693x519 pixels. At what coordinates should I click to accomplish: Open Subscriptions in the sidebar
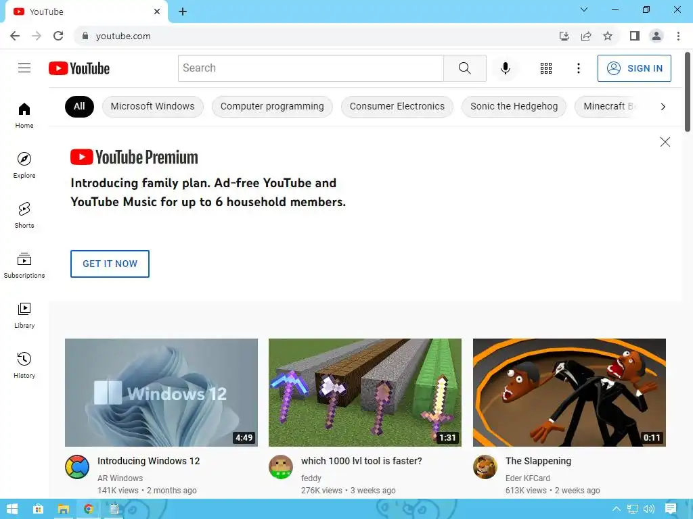click(x=24, y=265)
